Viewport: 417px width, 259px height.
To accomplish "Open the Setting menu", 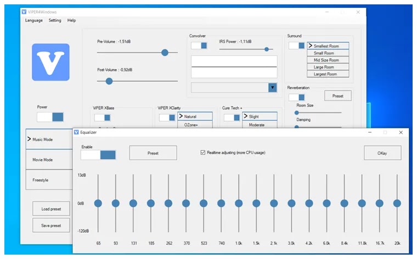I will [55, 20].
